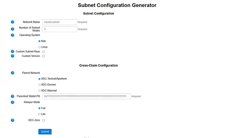The image size is (227, 138).
Task: Click the help icon beside Network Name
Action: 13,22
